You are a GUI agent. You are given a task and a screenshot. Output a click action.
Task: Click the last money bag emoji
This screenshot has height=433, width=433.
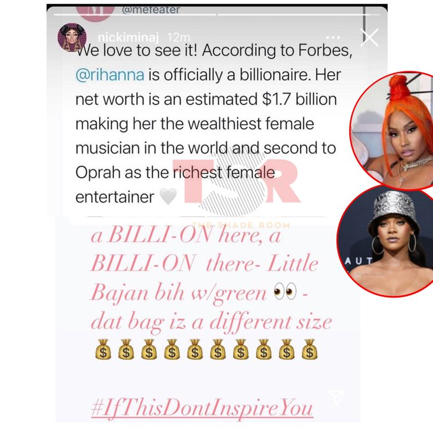point(309,350)
